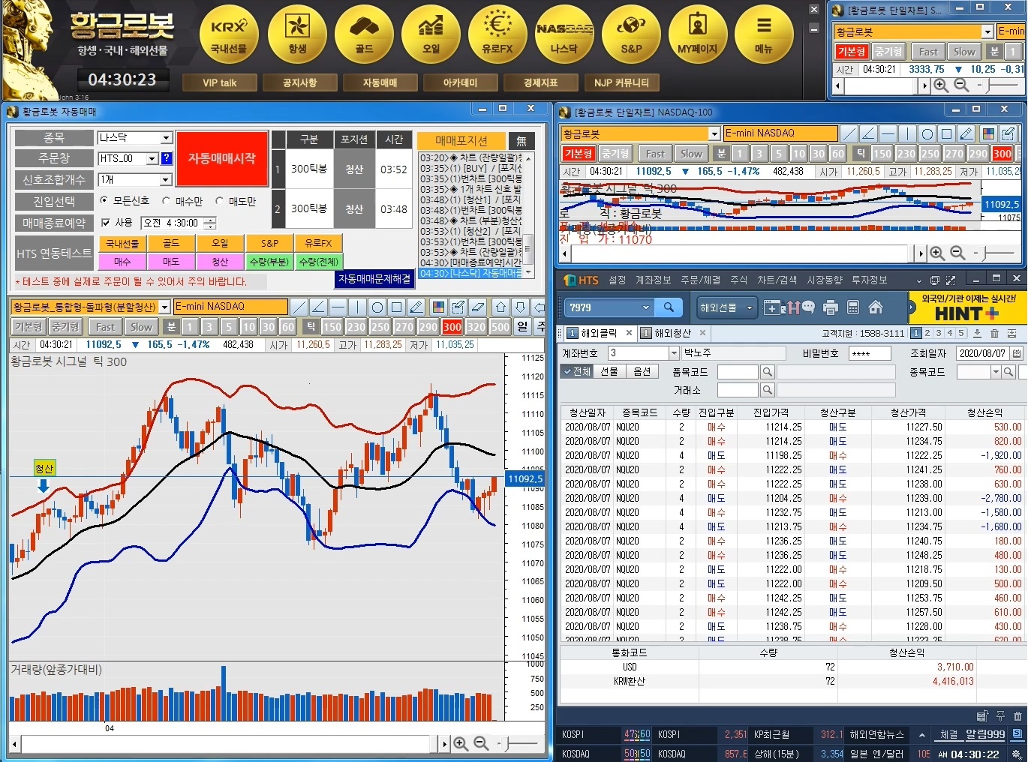Expand 신호조합개수 1개 dropdown
Image resolution: width=1028 pixels, height=762 pixels.
[166, 180]
